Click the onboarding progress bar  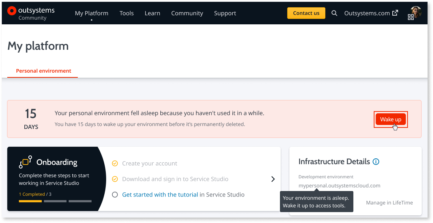(55, 201)
